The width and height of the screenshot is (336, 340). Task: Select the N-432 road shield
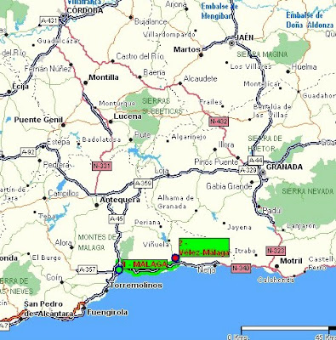pyautogui.click(x=219, y=122)
